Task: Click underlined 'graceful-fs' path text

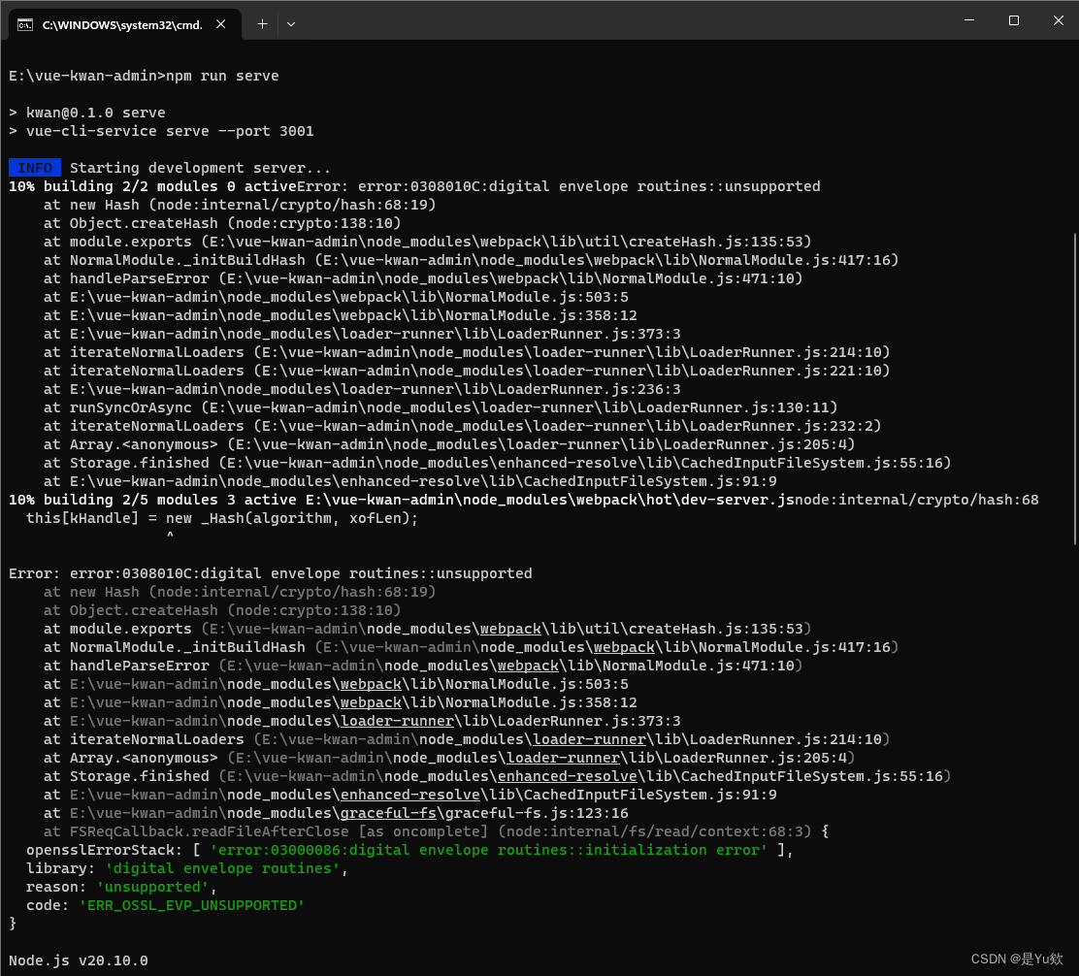Action: (x=388, y=813)
